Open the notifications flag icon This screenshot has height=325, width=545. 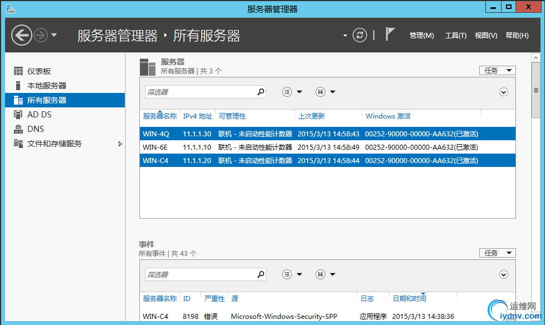[x=390, y=35]
